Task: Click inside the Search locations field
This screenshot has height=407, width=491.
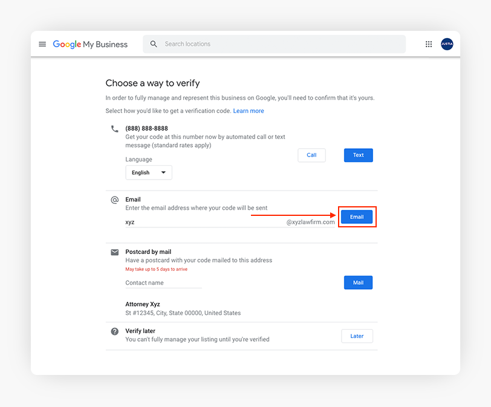Action: click(x=278, y=44)
